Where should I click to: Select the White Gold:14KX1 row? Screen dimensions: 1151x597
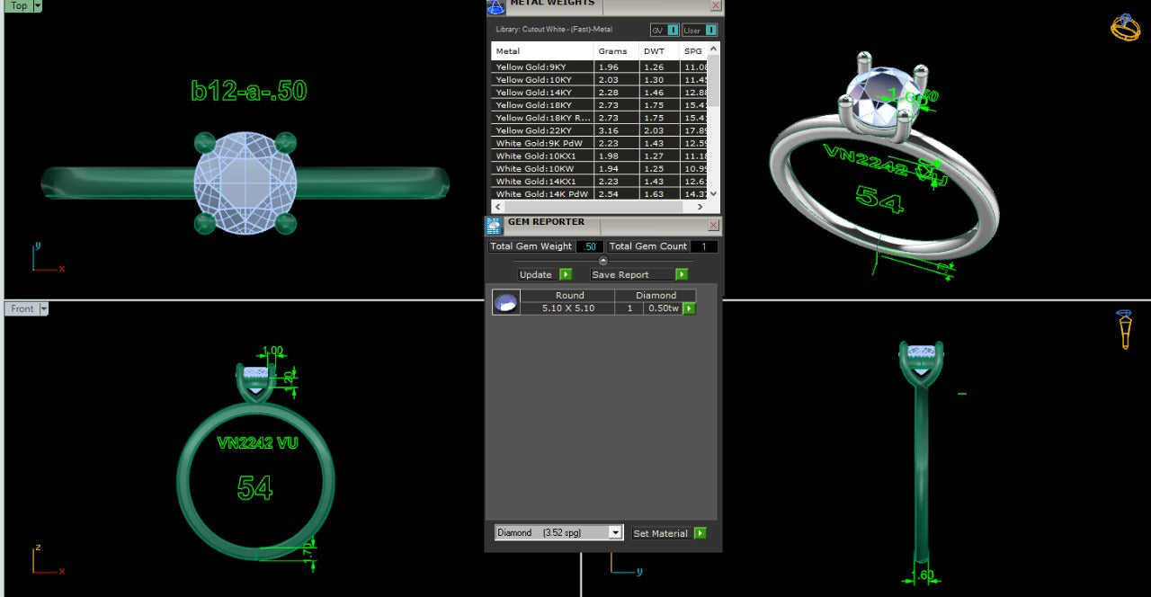[600, 181]
